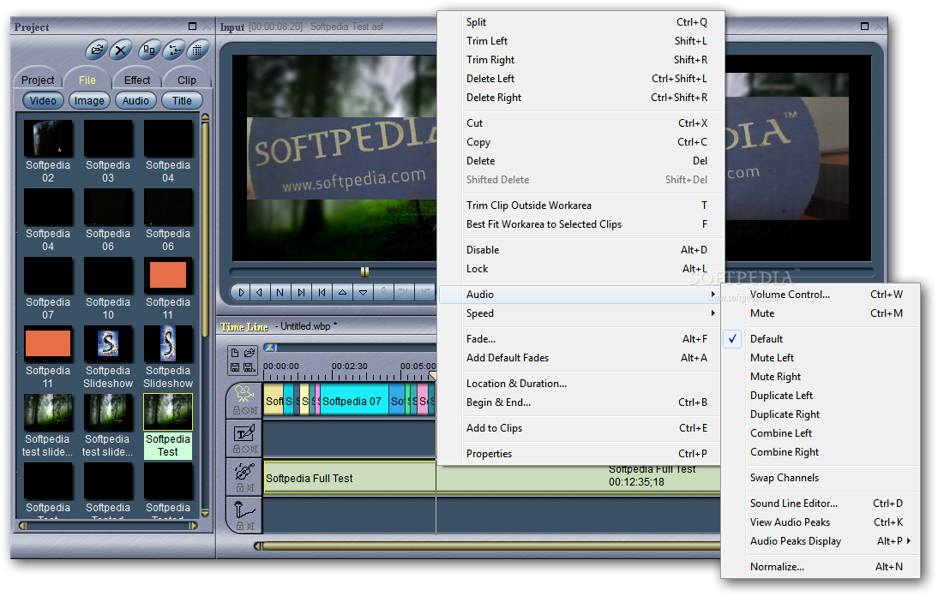Viewport: 938px width, 596px height.
Task: Select the video track camera icon
Action: click(244, 394)
